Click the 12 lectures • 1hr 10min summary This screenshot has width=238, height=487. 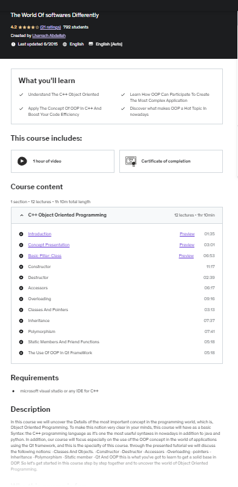[x=194, y=215]
